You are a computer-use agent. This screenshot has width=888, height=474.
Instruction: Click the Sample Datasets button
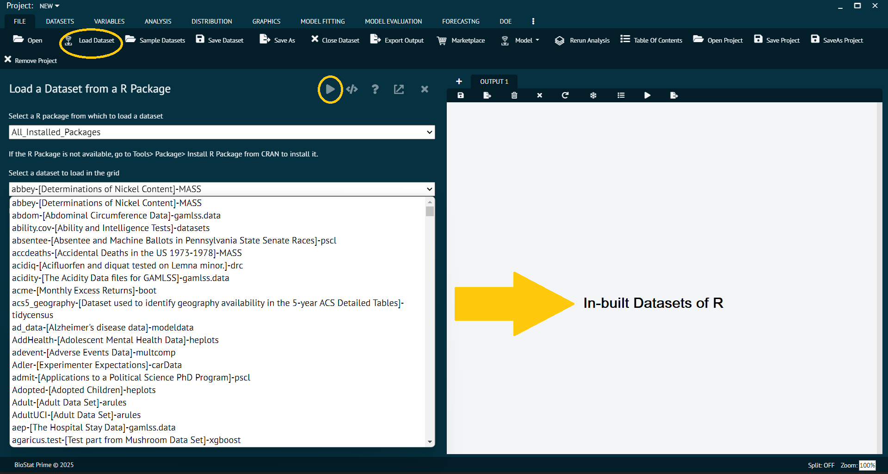(155, 40)
